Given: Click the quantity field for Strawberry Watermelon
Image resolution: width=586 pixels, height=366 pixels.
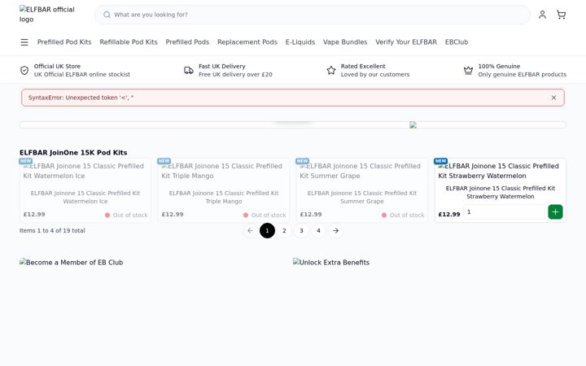Looking at the screenshot, I should pos(504,212).
